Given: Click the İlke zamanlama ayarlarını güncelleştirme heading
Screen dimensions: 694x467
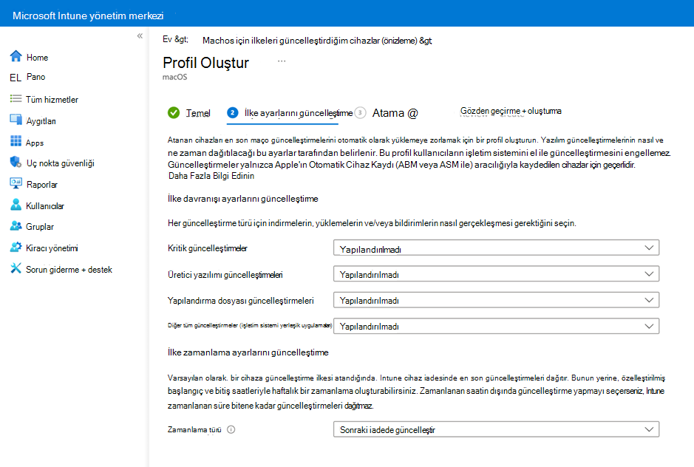Looking at the screenshot, I should coord(248,352).
